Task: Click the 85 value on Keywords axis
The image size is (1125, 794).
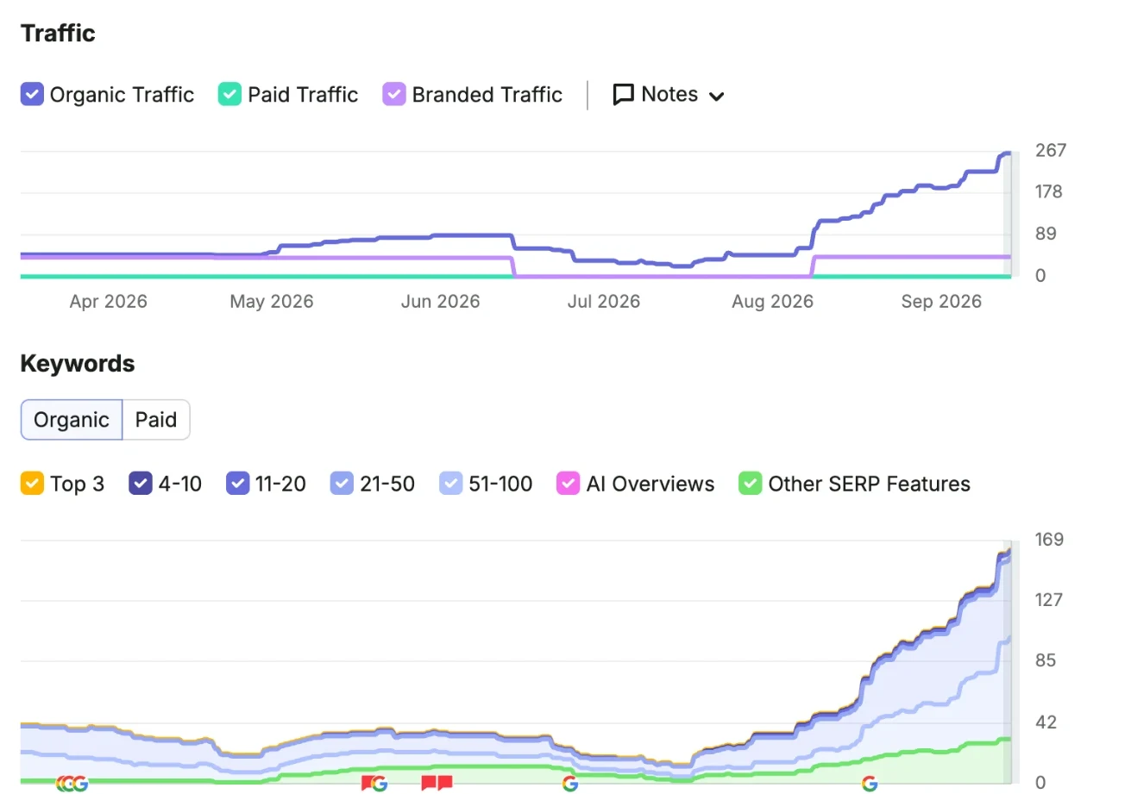Action: [1046, 661]
